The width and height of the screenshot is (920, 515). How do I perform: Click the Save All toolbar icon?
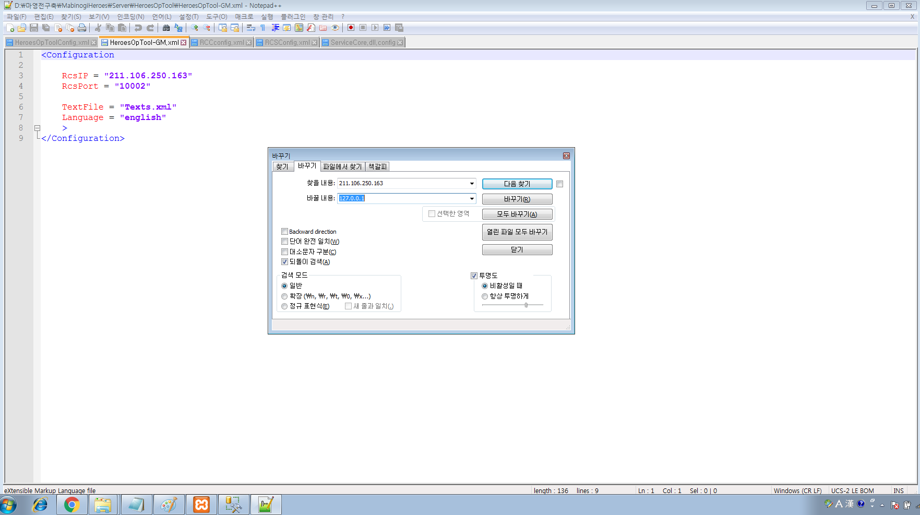point(46,28)
